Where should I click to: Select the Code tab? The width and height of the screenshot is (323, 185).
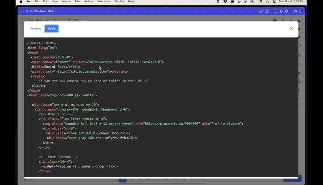pos(52,29)
